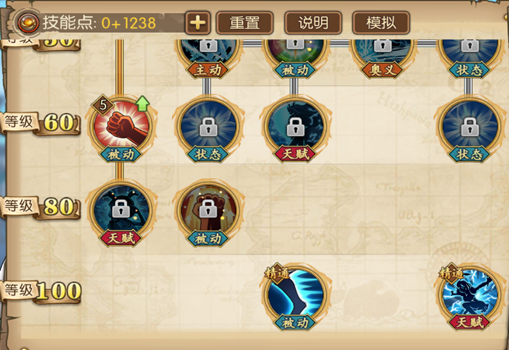The height and width of the screenshot is (350, 509).
Task: Open the 说明 description button
Action: click(313, 23)
